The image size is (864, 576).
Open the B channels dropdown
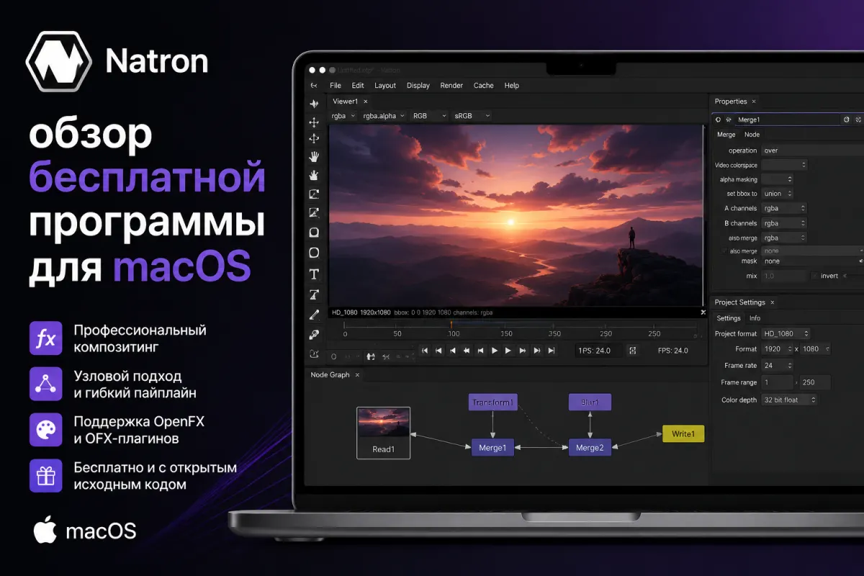coord(784,223)
